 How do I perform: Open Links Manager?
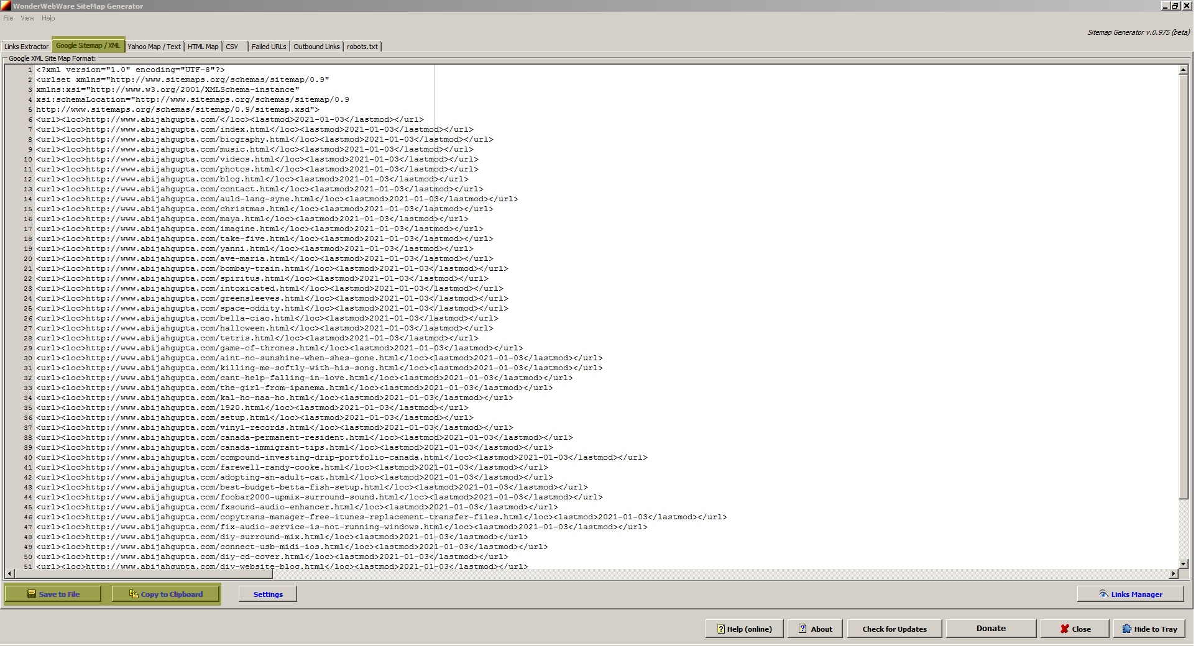coord(1130,594)
